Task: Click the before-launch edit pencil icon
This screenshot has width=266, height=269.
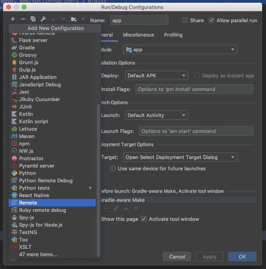Action: pos(116,208)
